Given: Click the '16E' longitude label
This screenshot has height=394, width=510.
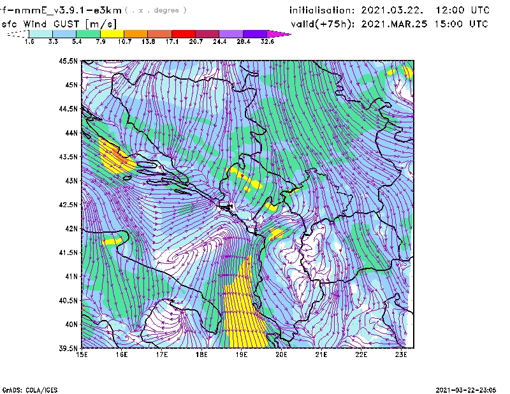Looking at the screenshot, I should (x=122, y=354).
